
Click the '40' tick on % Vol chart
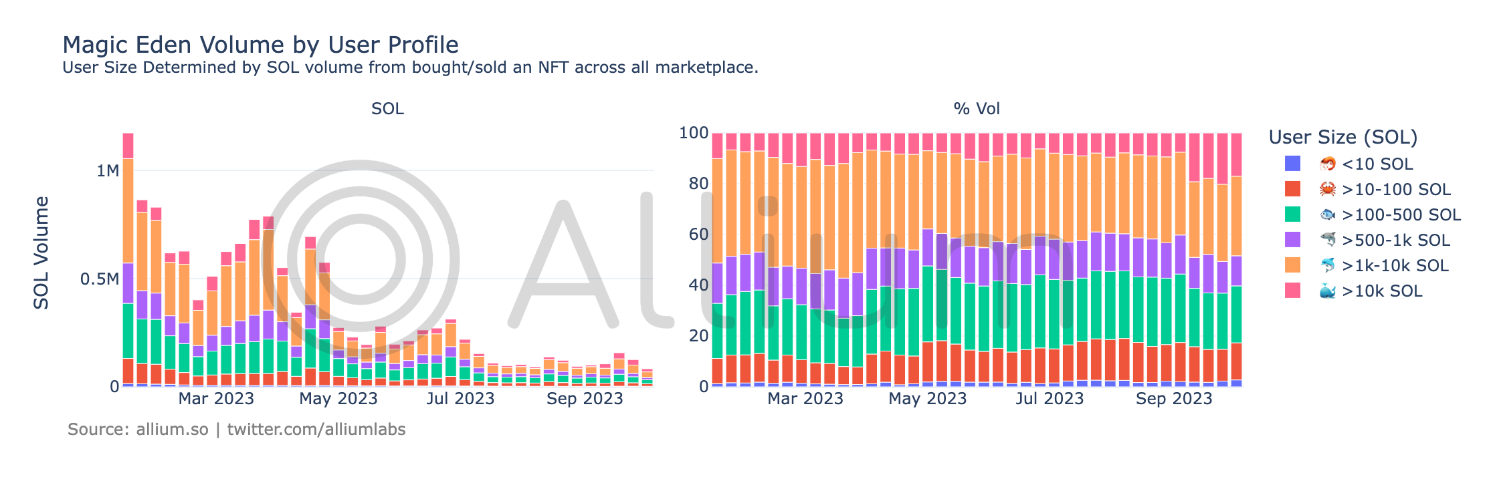[x=698, y=285]
